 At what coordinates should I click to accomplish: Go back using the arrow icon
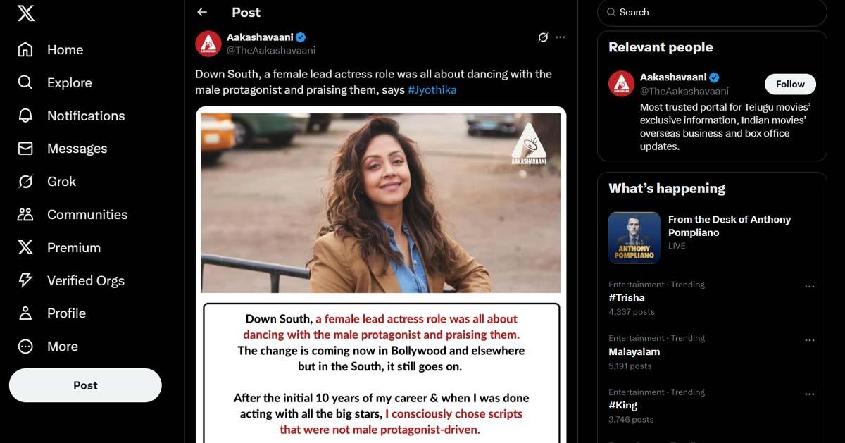tap(202, 12)
